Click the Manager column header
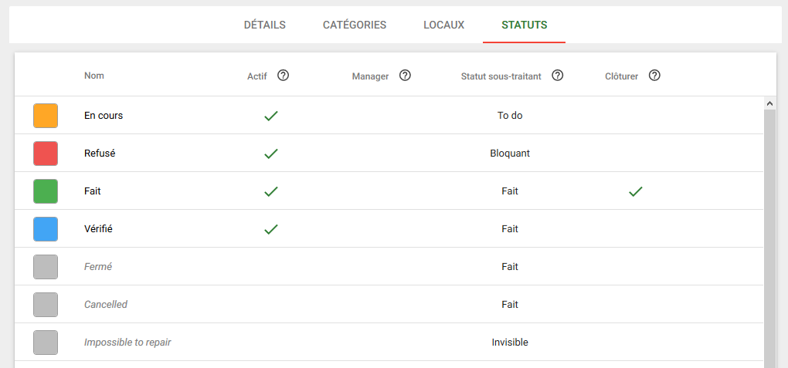Image resolution: width=788 pixels, height=368 pixels. pyautogui.click(x=370, y=76)
